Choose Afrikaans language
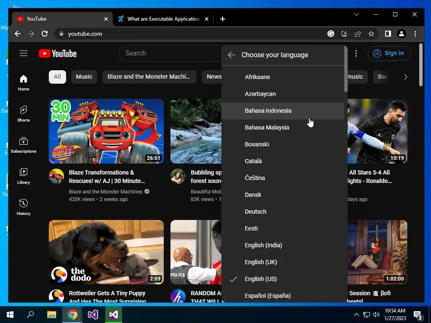 pos(283,77)
